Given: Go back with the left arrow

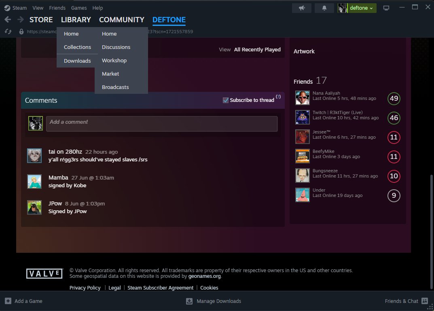Looking at the screenshot, I should (8, 20).
